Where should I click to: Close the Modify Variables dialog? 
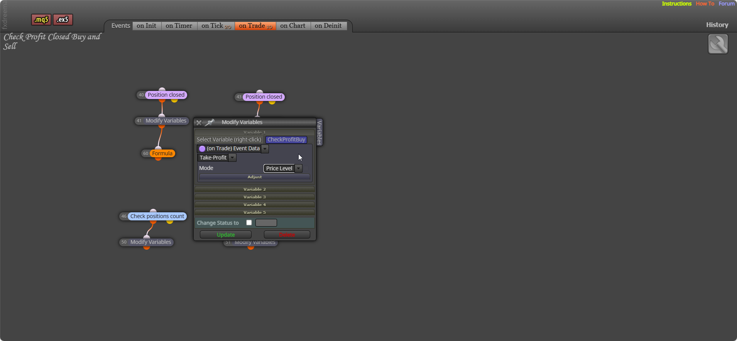[199, 123]
